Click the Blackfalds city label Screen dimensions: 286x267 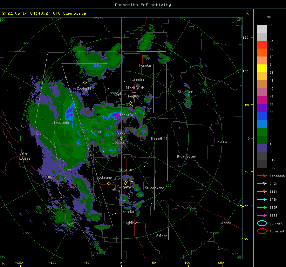coord(135,88)
